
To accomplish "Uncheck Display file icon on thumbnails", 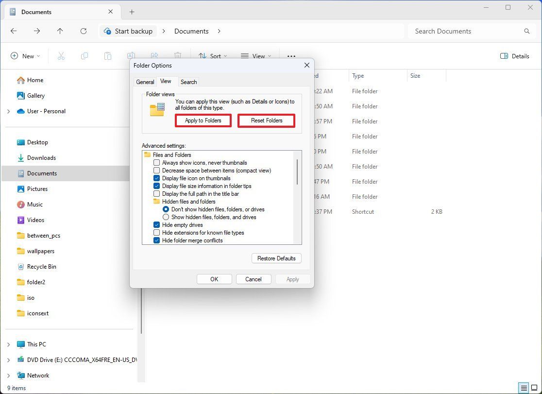I will [x=157, y=178].
